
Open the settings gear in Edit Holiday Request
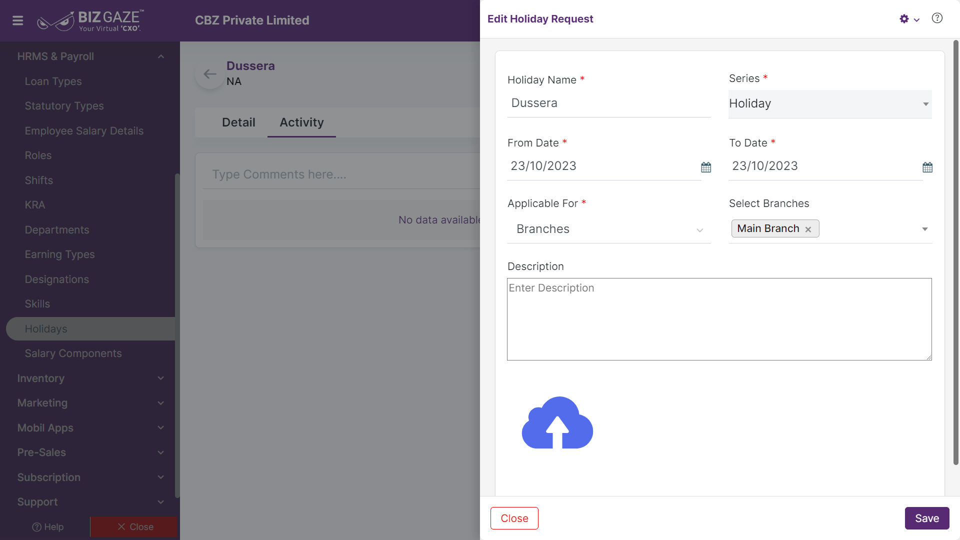point(904,19)
